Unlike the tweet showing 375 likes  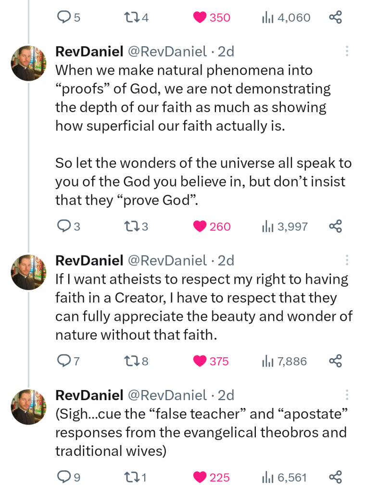(200, 361)
